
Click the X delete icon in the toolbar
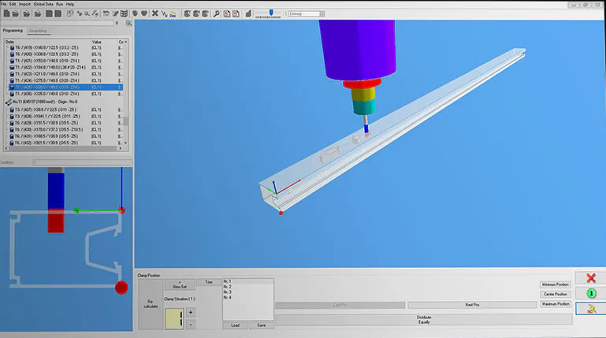click(x=155, y=13)
